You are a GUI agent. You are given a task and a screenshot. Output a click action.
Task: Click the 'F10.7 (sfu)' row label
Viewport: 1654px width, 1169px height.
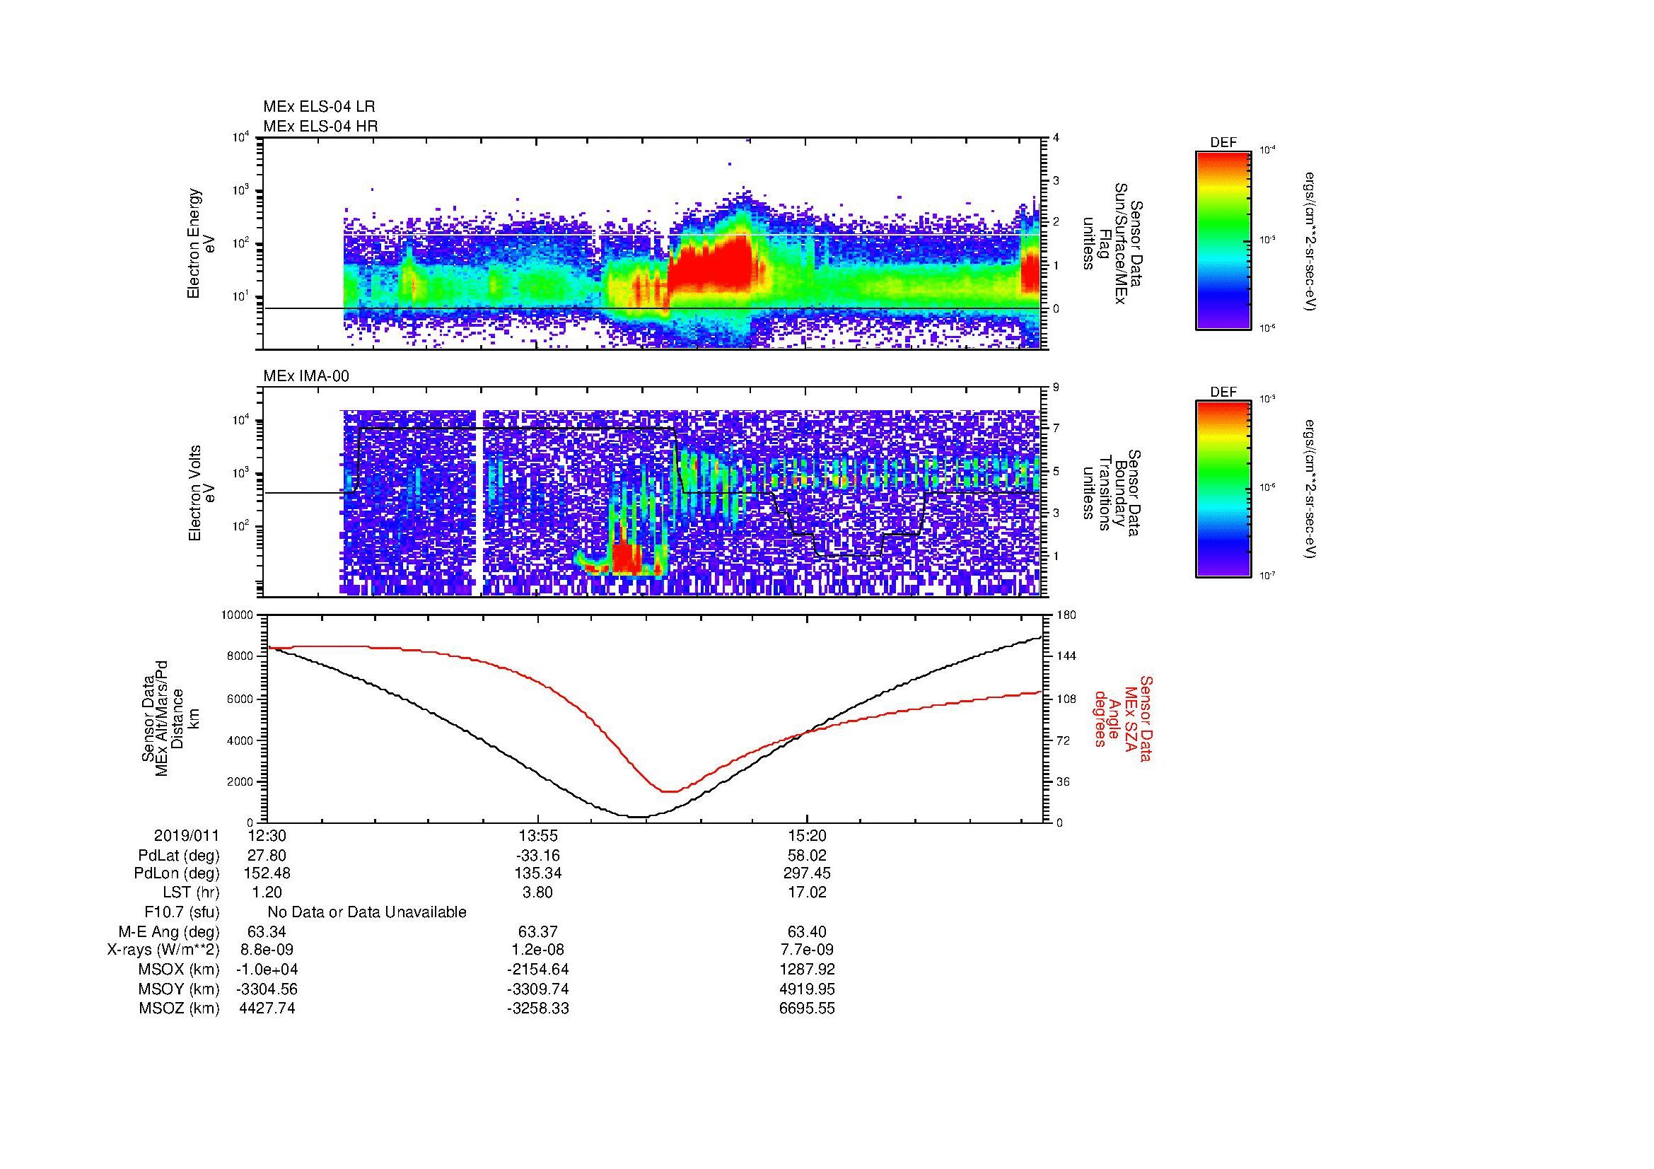pos(182,912)
